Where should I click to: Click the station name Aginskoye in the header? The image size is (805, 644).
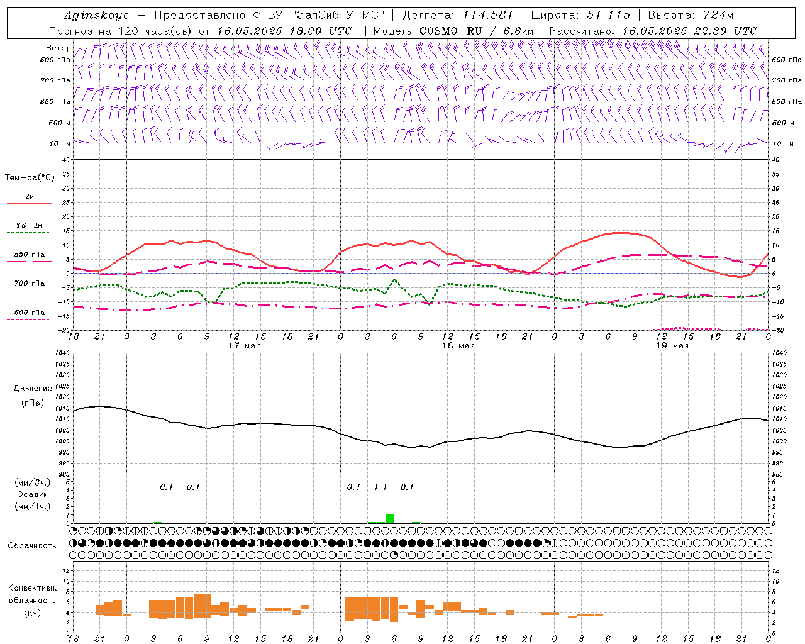(x=96, y=15)
